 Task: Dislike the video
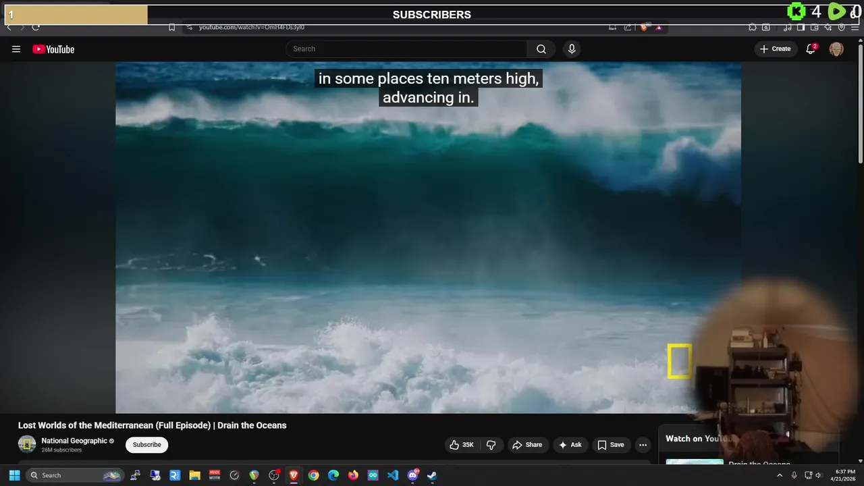[x=491, y=445]
